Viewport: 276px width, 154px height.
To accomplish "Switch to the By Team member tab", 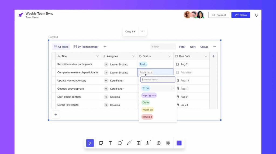I will coord(86,47).
